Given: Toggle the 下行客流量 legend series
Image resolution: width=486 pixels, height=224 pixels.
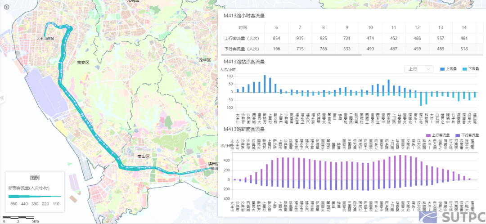Looking at the screenshot, I should (x=468, y=135).
